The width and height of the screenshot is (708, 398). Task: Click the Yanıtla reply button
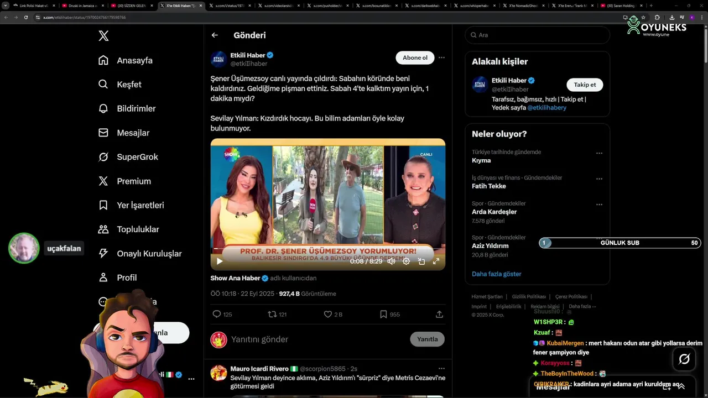427,339
